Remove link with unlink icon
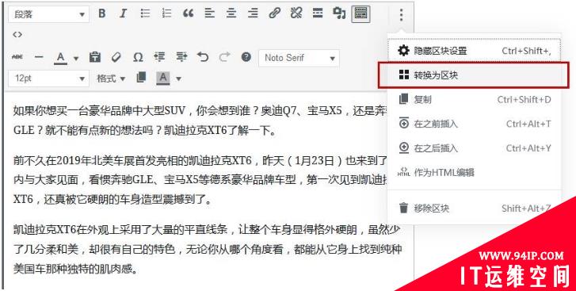This screenshot has height=291, width=576. (296, 14)
